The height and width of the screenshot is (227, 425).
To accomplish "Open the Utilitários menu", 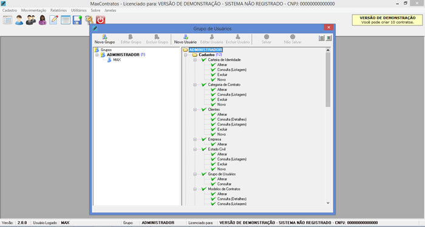I will [x=79, y=10].
